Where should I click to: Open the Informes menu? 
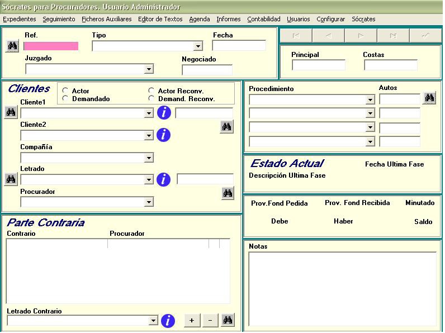coord(229,19)
